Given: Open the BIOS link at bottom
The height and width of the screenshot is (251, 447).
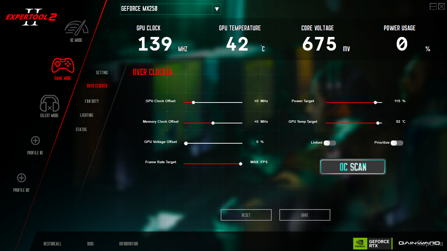Looking at the screenshot, I should click(x=90, y=244).
